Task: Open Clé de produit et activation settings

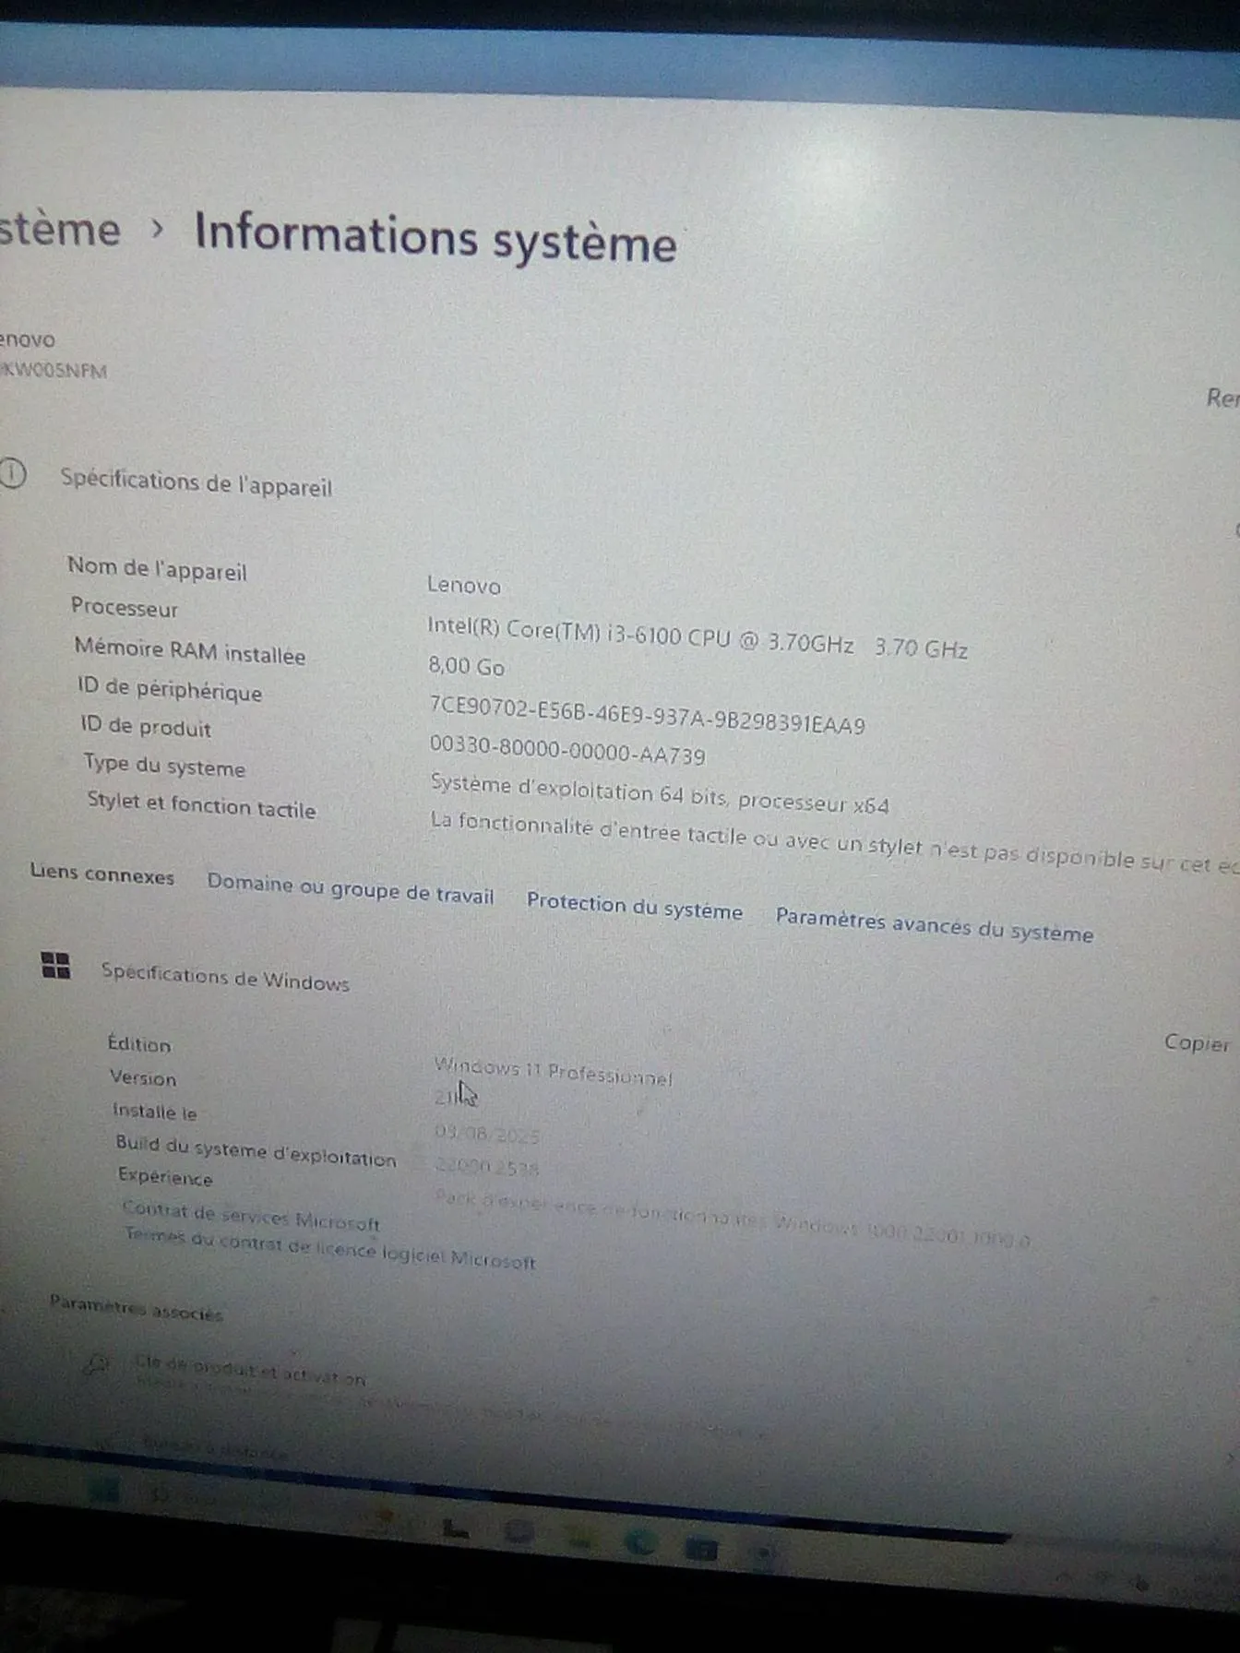Action: [x=250, y=1369]
